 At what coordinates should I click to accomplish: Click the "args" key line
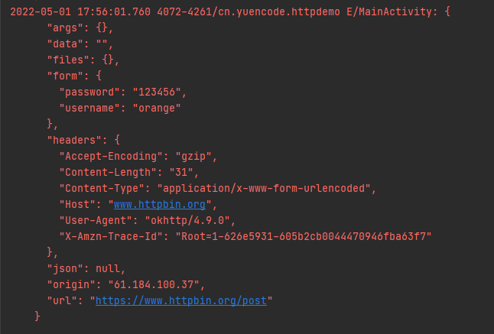[80, 28]
